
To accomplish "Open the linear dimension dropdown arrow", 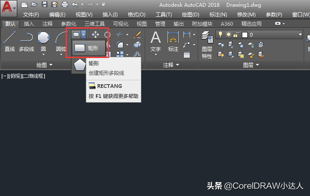I will pyautogui.click(x=194, y=34).
